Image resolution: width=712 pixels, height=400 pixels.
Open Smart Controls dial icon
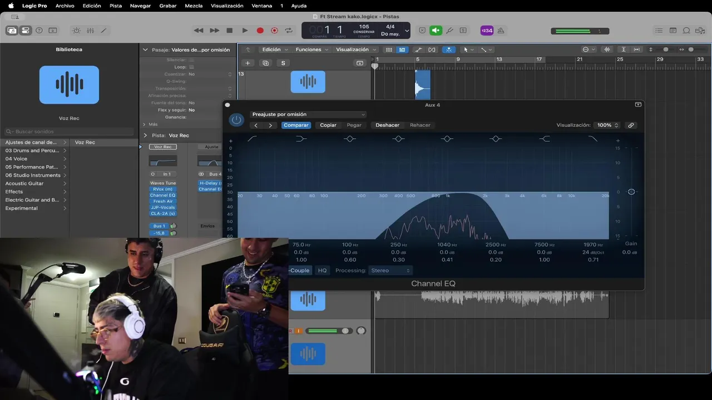point(77,31)
